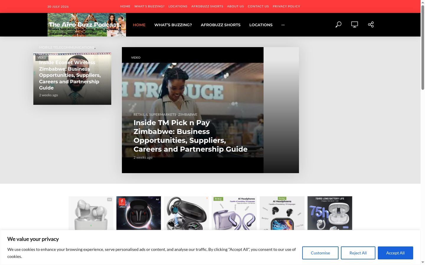Viewport: 425px width, 265px height.
Task: Click the page vertical scrollbar thumb
Action: click(x=423, y=47)
